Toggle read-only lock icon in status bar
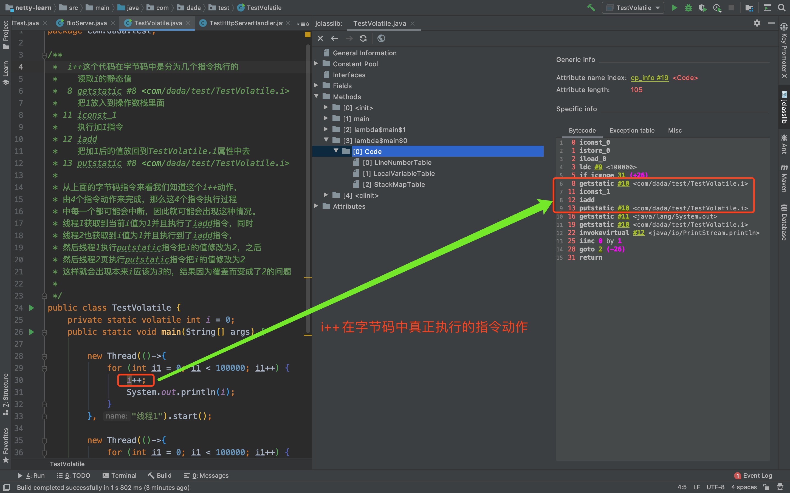 tap(766, 487)
